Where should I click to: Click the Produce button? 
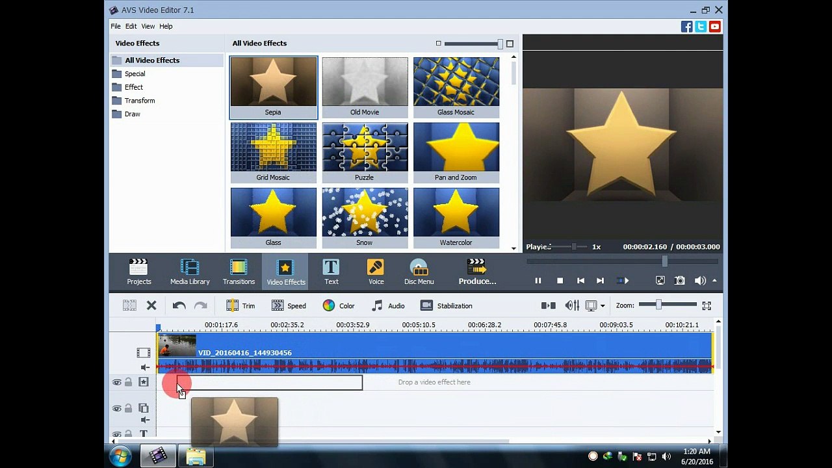tap(477, 272)
